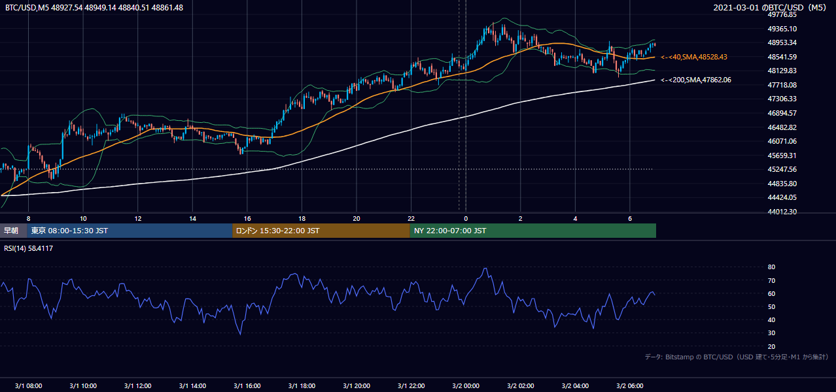This screenshot has width=836, height=392.
Task: Click the bottom time label 3/1 08:00
Action: point(28,386)
